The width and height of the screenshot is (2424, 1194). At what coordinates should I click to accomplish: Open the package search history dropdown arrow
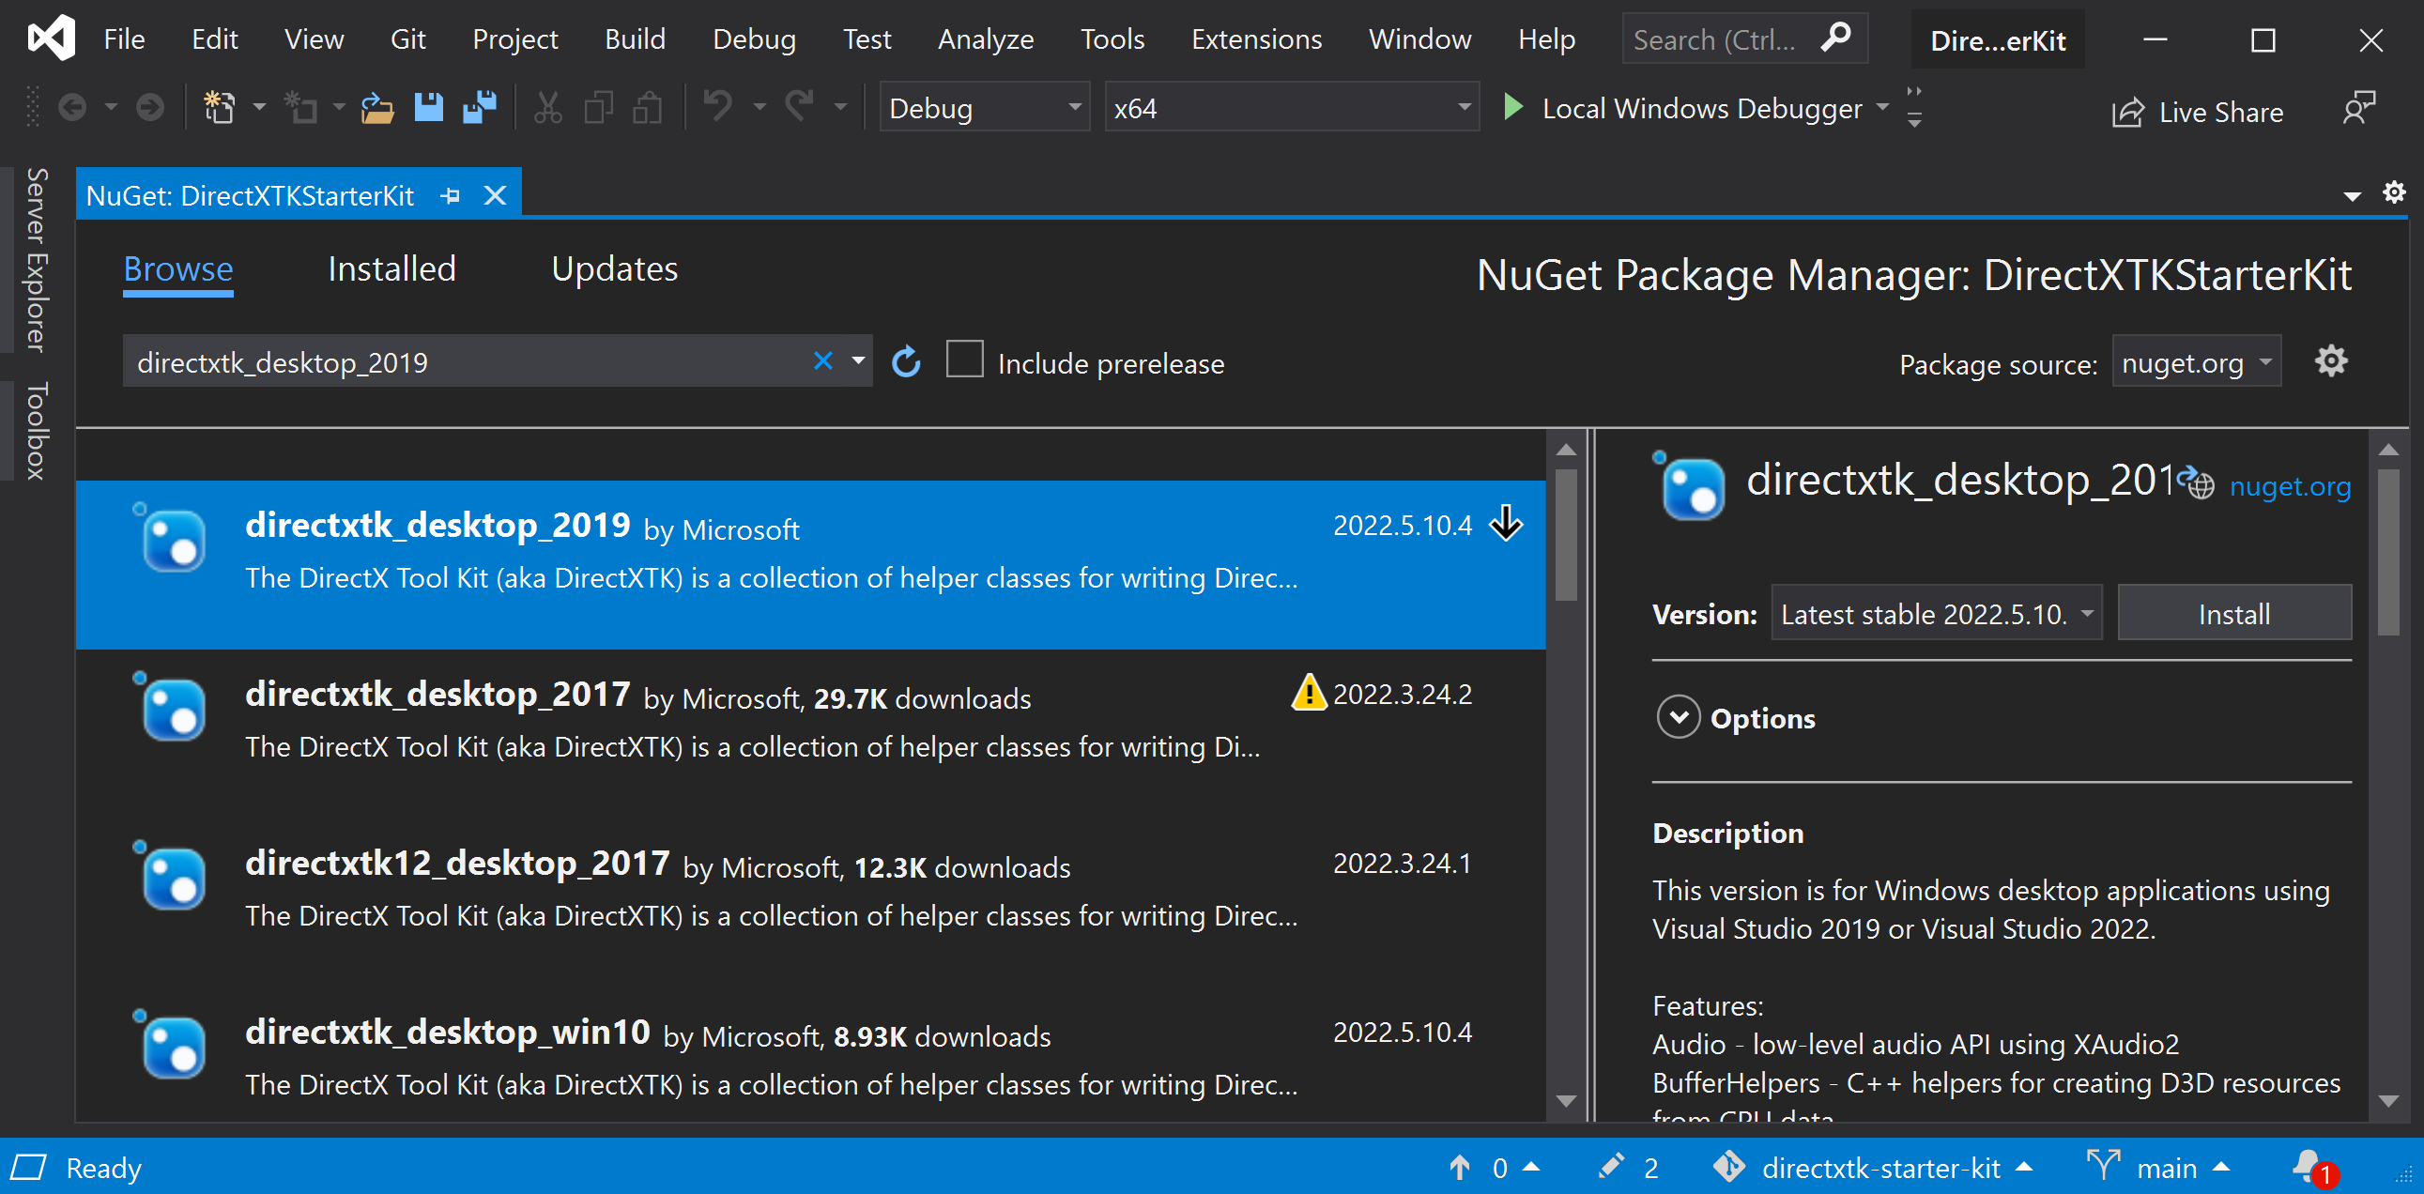[858, 360]
